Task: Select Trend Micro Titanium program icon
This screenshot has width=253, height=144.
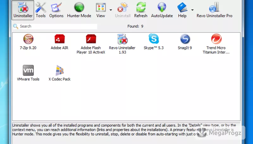Action: pyautogui.click(x=216, y=39)
